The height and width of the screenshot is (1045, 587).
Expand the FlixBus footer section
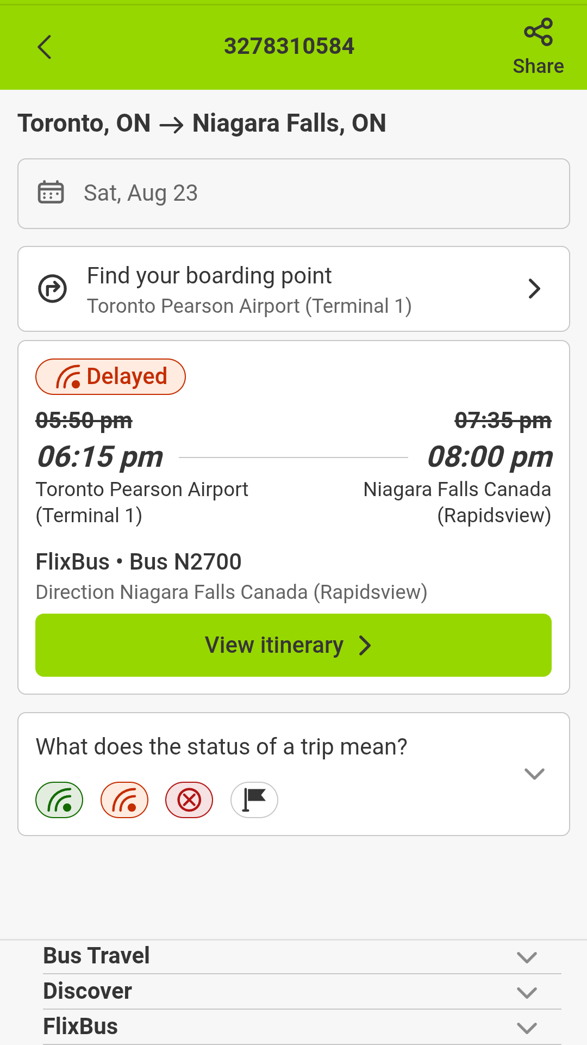[x=527, y=1028]
